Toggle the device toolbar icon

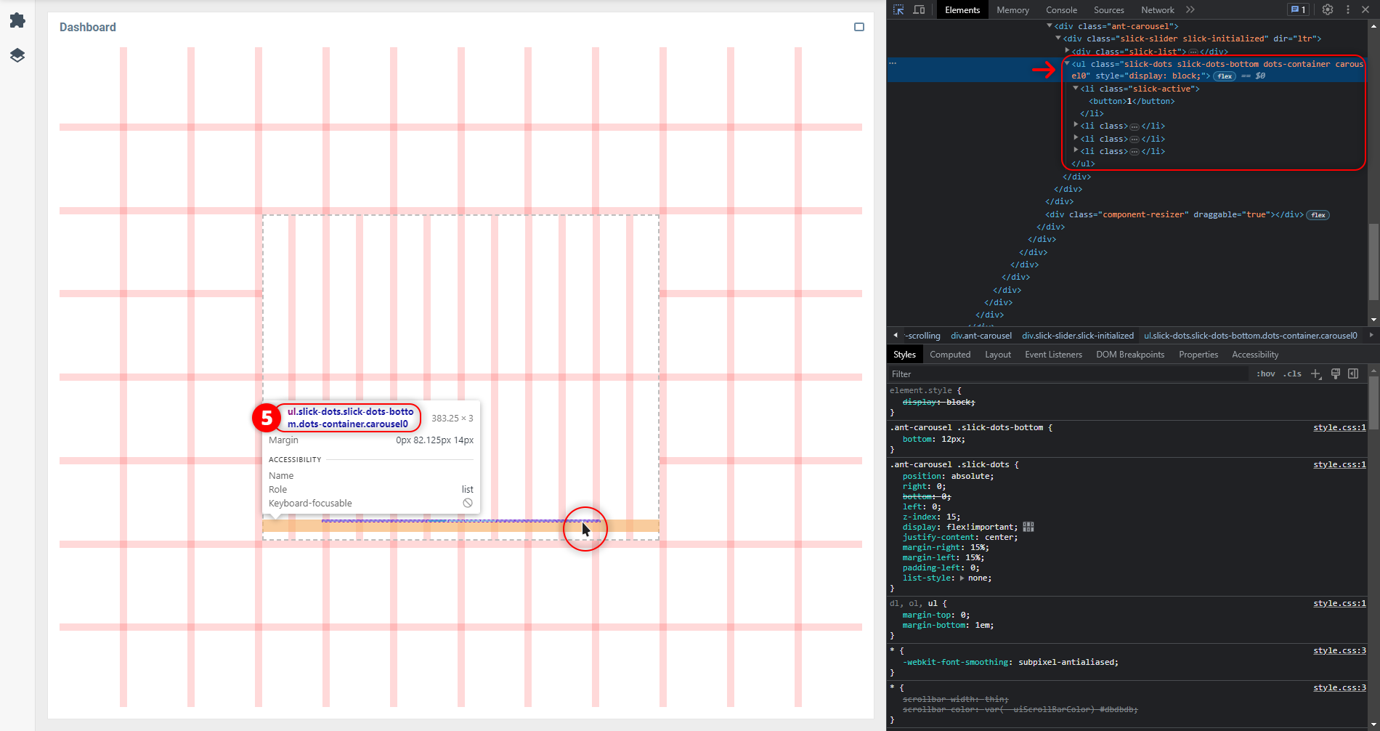(919, 9)
